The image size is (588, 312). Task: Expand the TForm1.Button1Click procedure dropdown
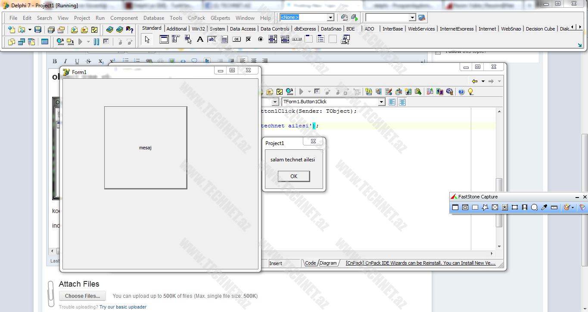click(x=381, y=102)
